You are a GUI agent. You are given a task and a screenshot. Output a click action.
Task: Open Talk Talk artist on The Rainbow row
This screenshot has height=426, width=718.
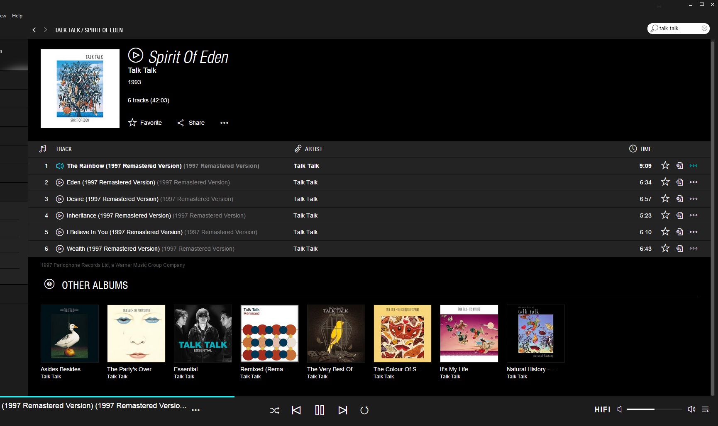(x=306, y=166)
